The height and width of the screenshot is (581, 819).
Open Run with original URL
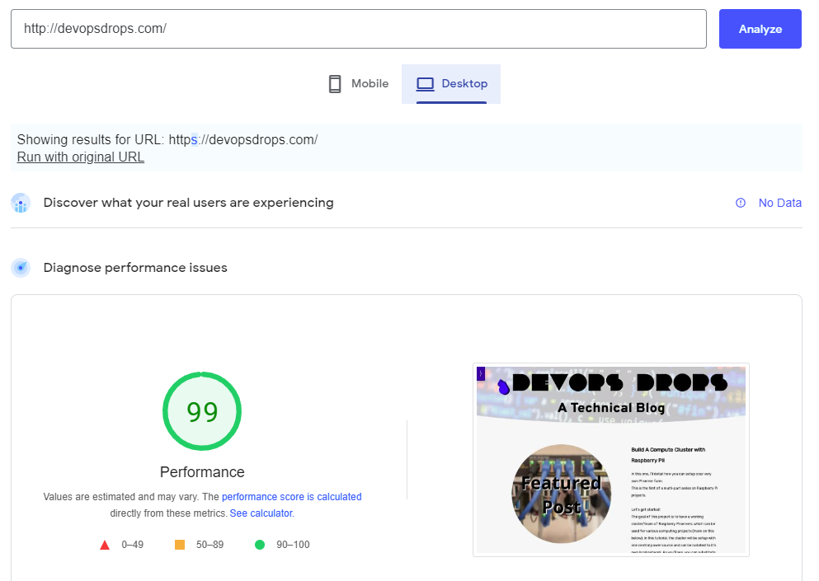[80, 157]
